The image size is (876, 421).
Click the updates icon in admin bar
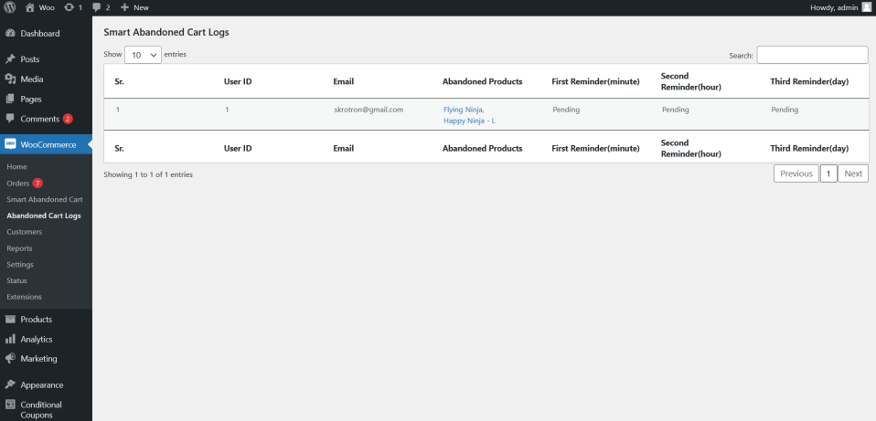pyautogui.click(x=68, y=7)
